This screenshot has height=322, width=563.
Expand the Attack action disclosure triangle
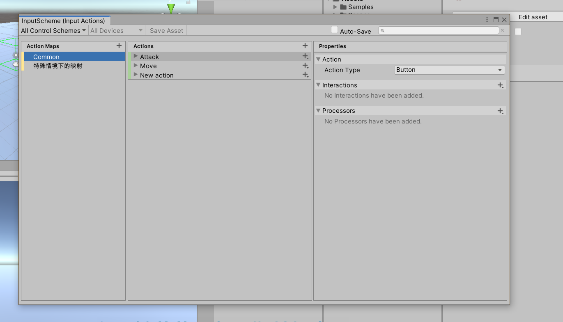[x=136, y=56]
